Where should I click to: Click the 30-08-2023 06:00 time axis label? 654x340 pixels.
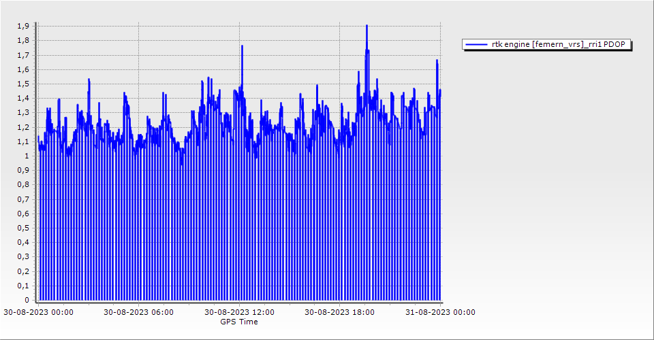coord(138,312)
